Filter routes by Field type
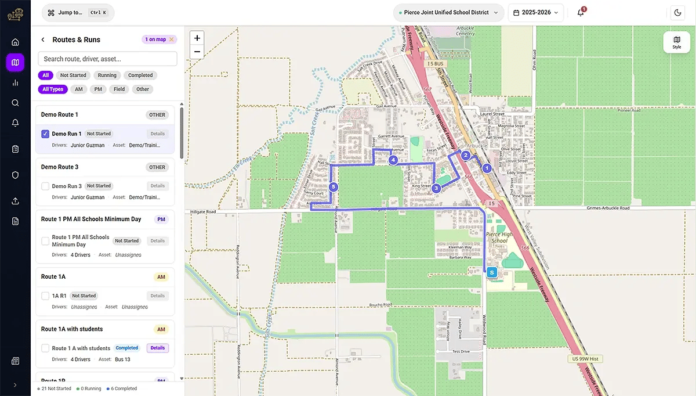 tap(119, 89)
